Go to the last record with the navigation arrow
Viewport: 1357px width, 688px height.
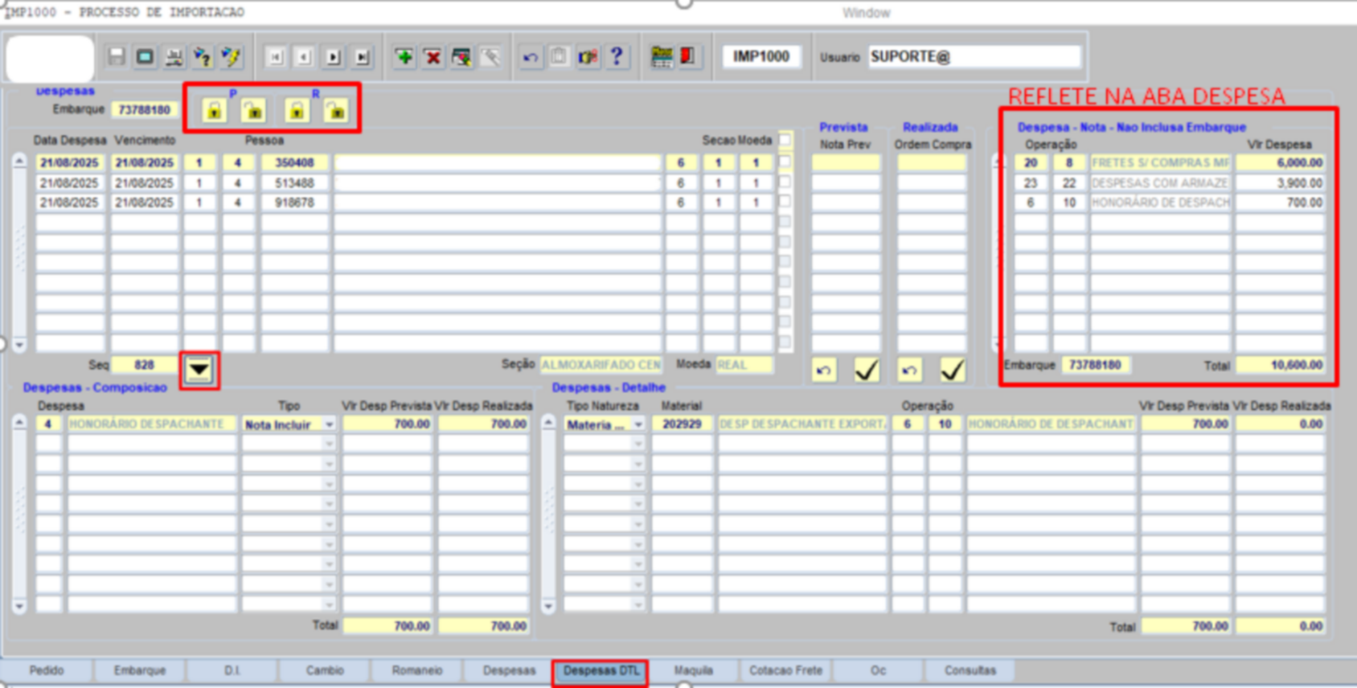pyautogui.click(x=363, y=57)
